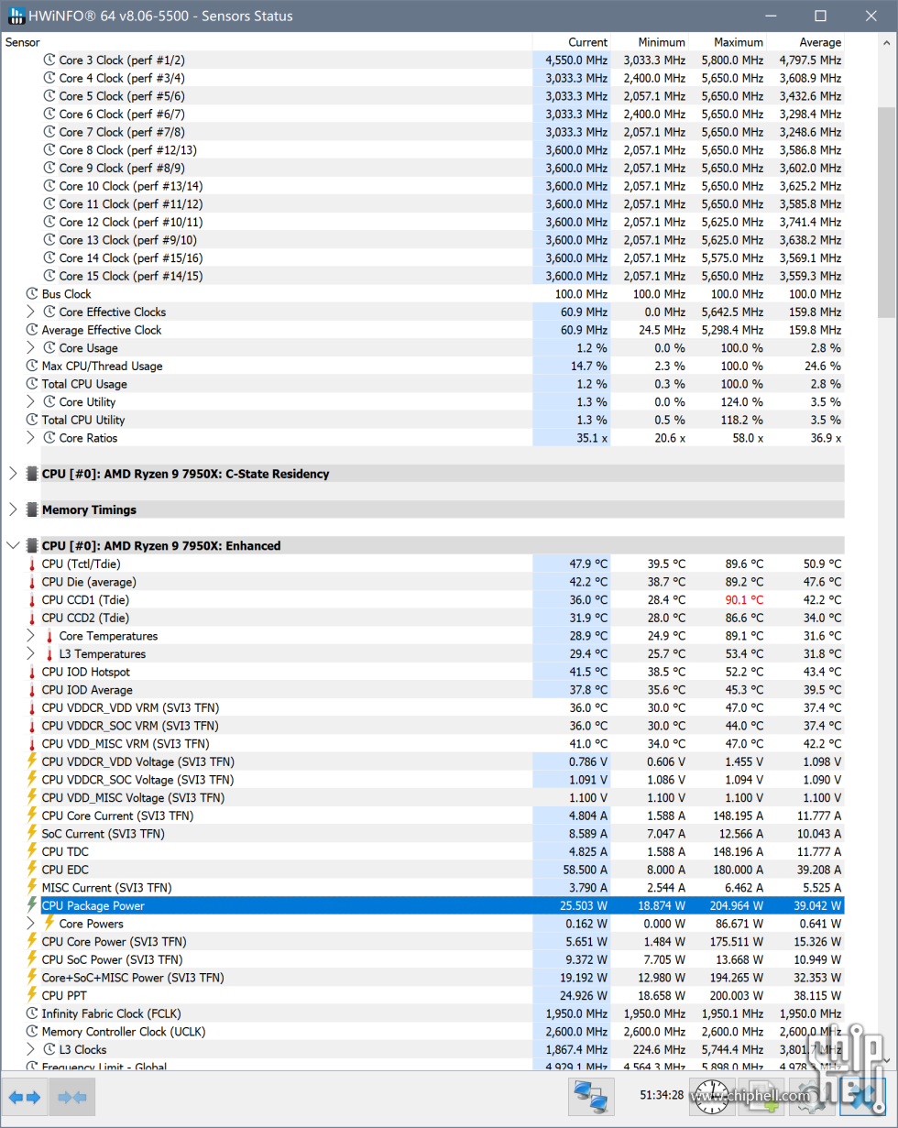Click lightning icon beside CPU EDC
This screenshot has height=1128, width=898.
tap(32, 870)
